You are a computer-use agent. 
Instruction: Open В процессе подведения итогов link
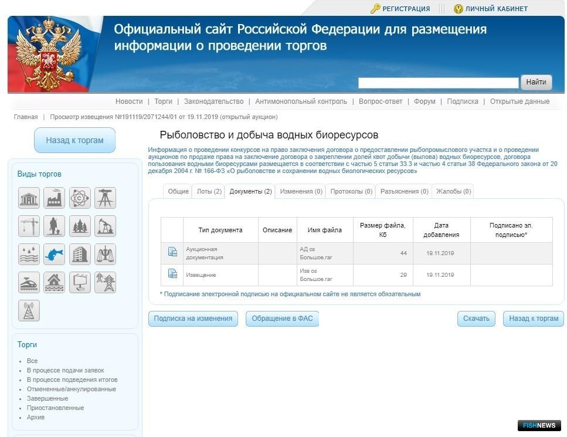pos(72,380)
